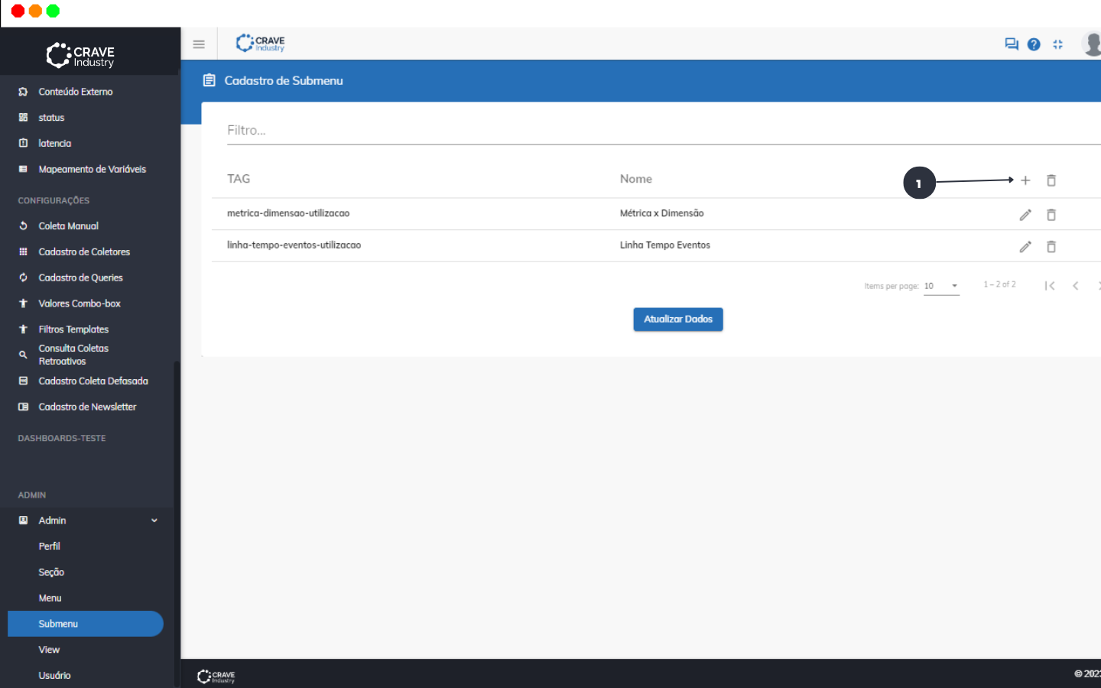
Task: Click the Cadastro Coleta Defasada icon
Action: (23, 381)
